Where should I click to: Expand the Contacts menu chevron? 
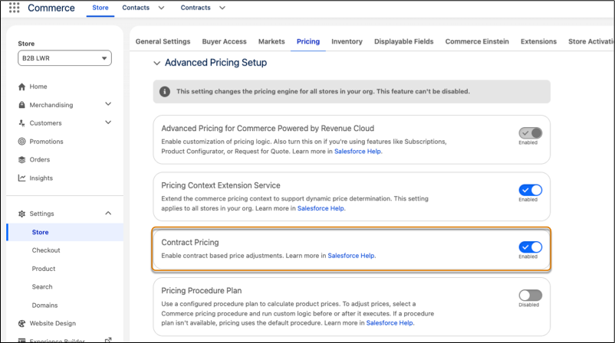point(161,8)
